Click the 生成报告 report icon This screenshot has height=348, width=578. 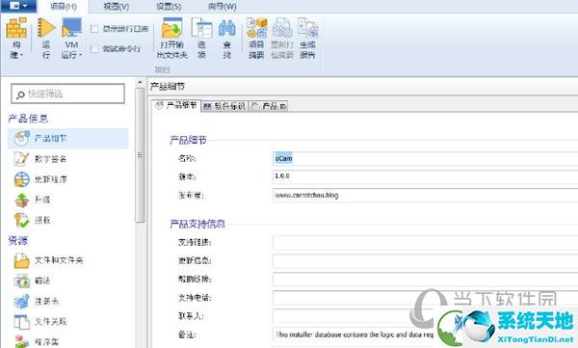coord(307,28)
